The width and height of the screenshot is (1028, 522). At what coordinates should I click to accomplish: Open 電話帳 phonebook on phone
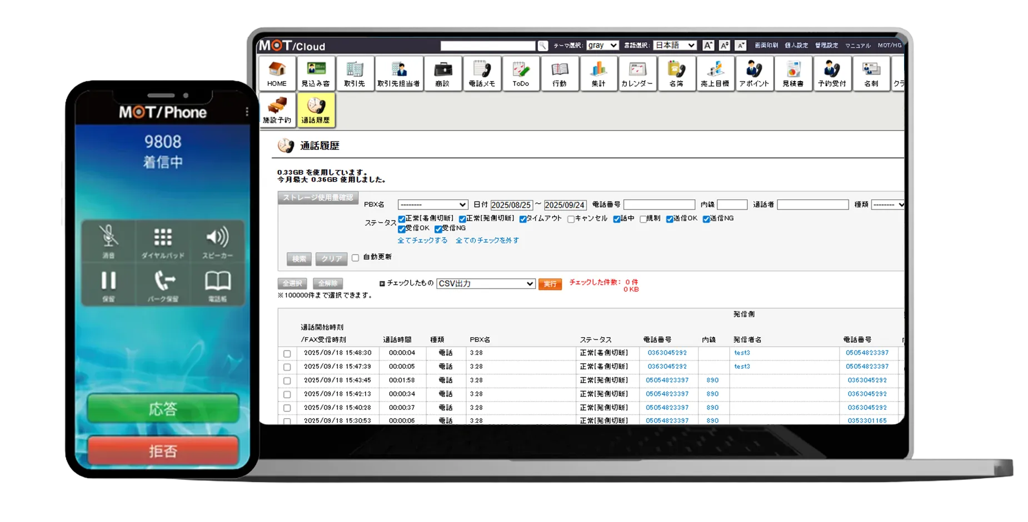coord(217,284)
